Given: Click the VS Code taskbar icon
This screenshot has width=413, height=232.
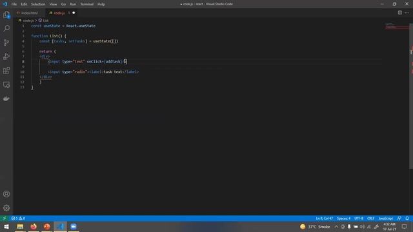Looking at the screenshot, I should (x=60, y=227).
